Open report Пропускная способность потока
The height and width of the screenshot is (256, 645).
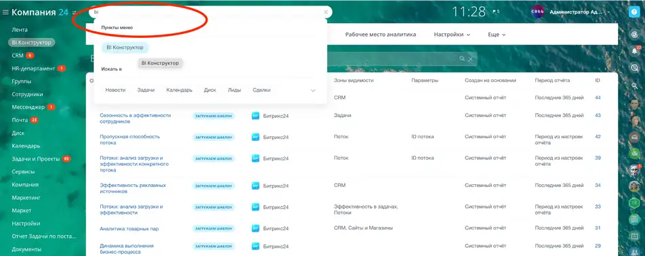130,140
